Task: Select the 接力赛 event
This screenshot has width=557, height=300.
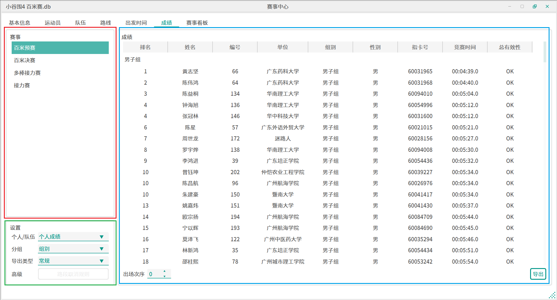Action: 22,85
